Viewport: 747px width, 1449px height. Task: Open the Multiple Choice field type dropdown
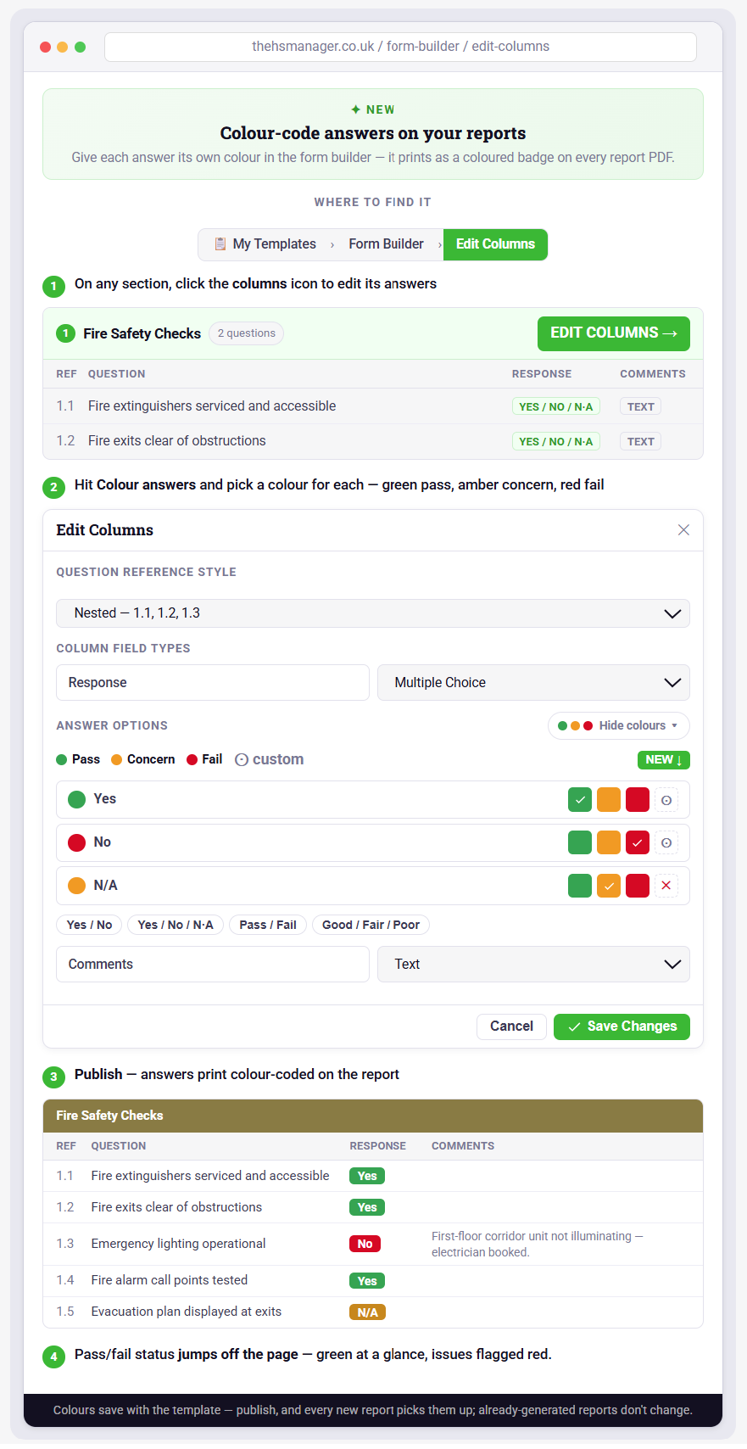coord(533,683)
